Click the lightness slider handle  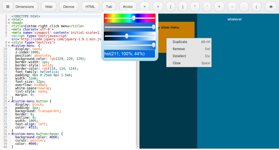[x=127, y=36]
